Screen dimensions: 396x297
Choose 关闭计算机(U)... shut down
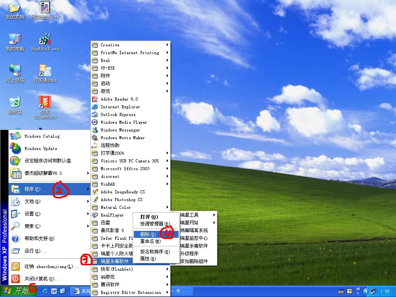pyautogui.click(x=49, y=279)
